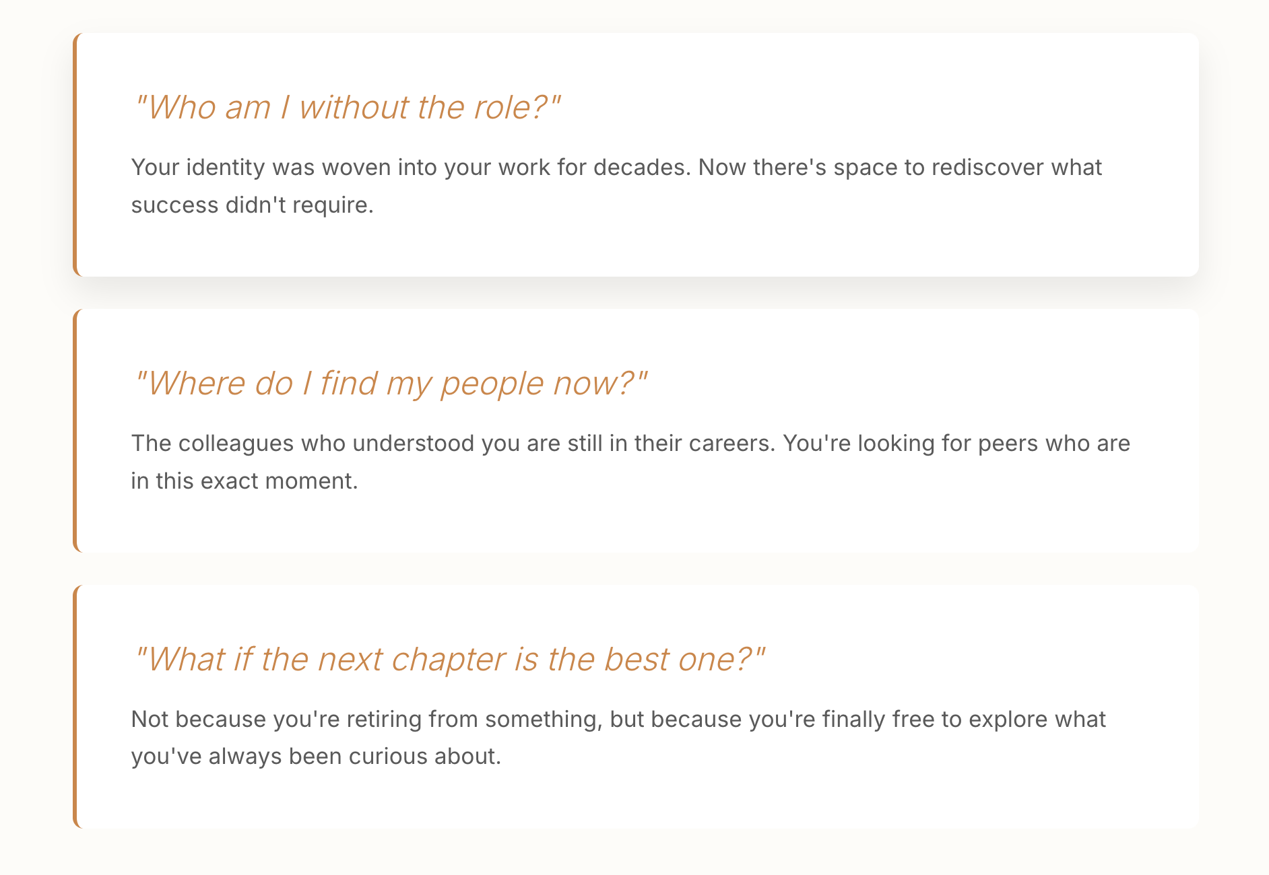Select the "Where do I find my people now?" heading
Viewport: 1269px width, 875px height.
390,384
